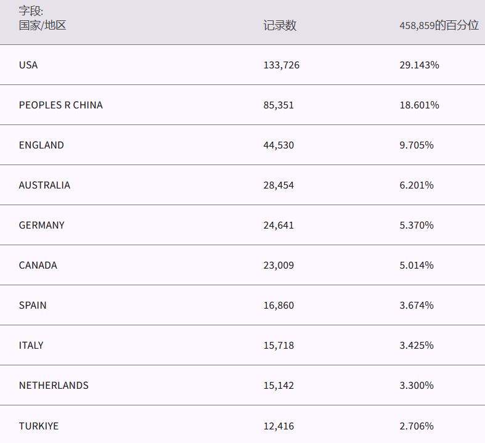Select the ITALY row label

point(31,345)
